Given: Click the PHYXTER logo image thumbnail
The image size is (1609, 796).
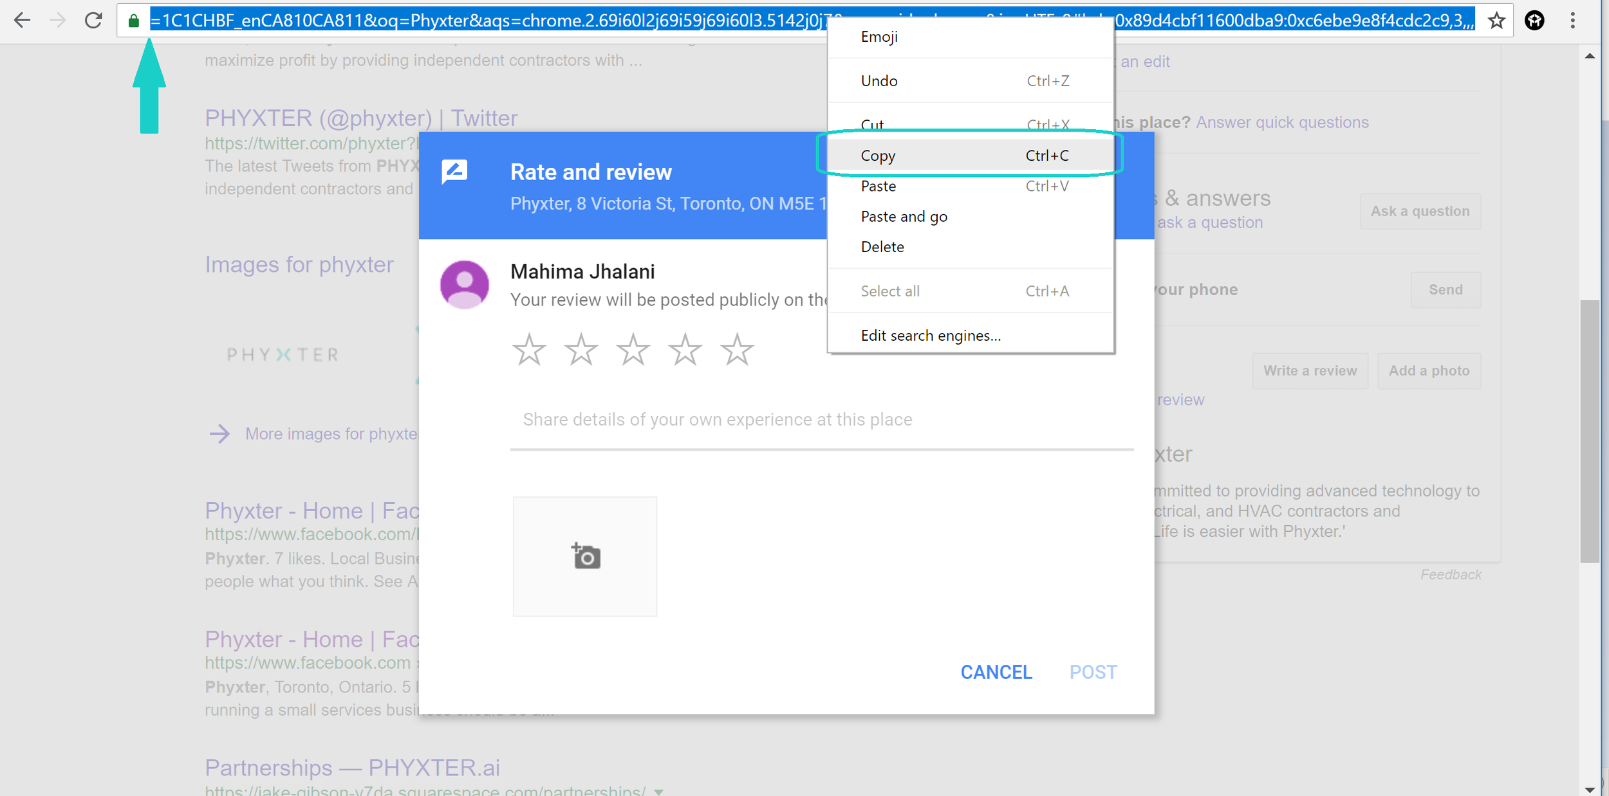Looking at the screenshot, I should 283,354.
